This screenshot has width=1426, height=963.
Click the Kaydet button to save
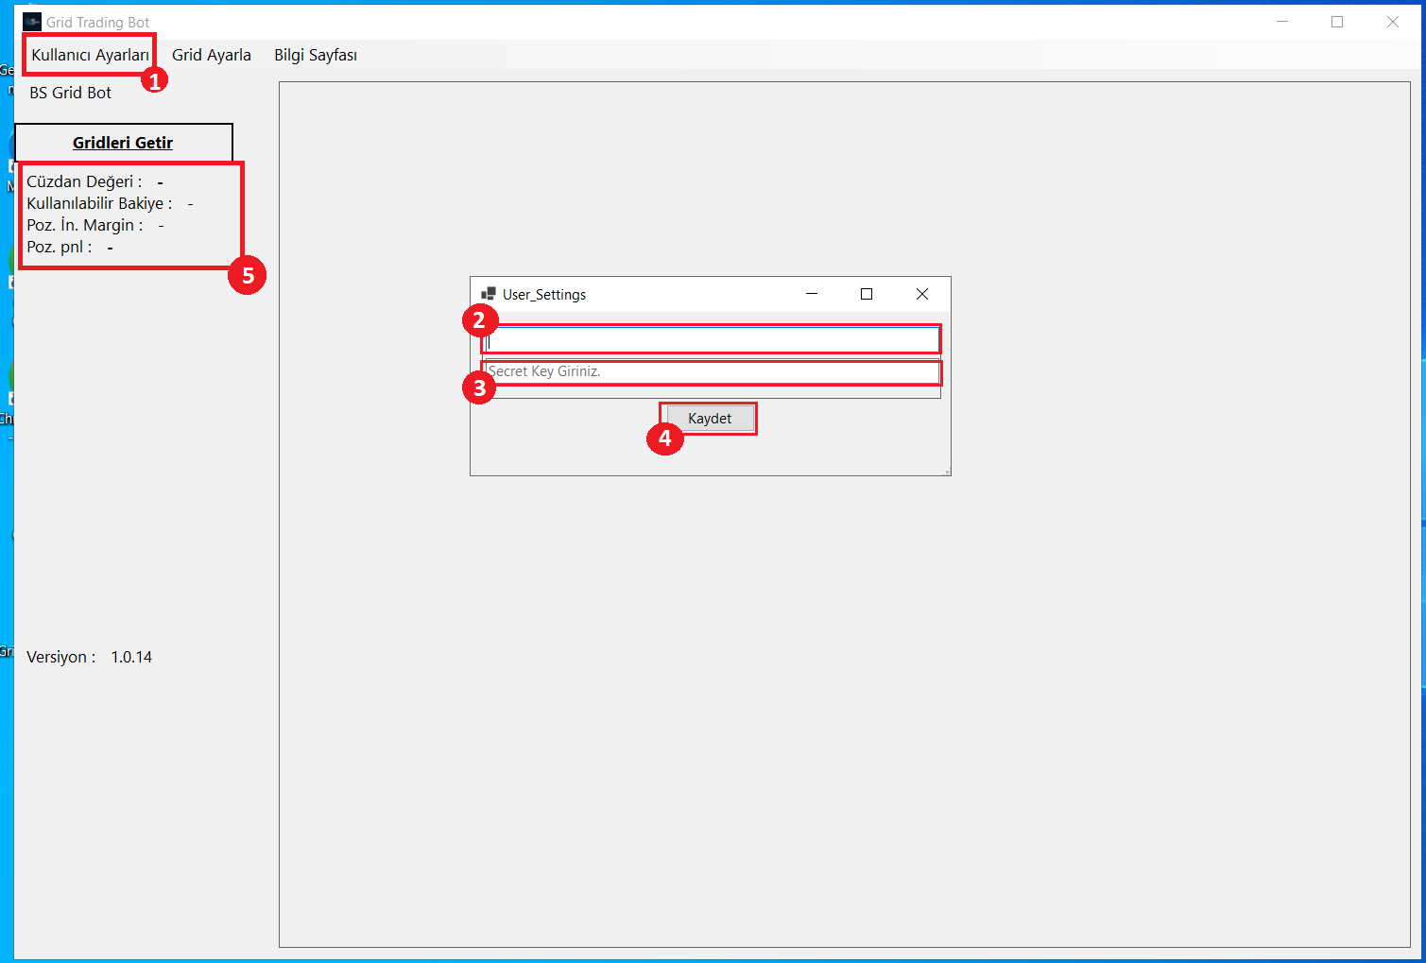click(x=710, y=419)
